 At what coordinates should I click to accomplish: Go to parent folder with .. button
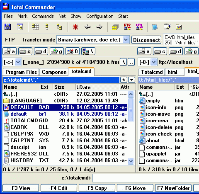tap(131, 62)
